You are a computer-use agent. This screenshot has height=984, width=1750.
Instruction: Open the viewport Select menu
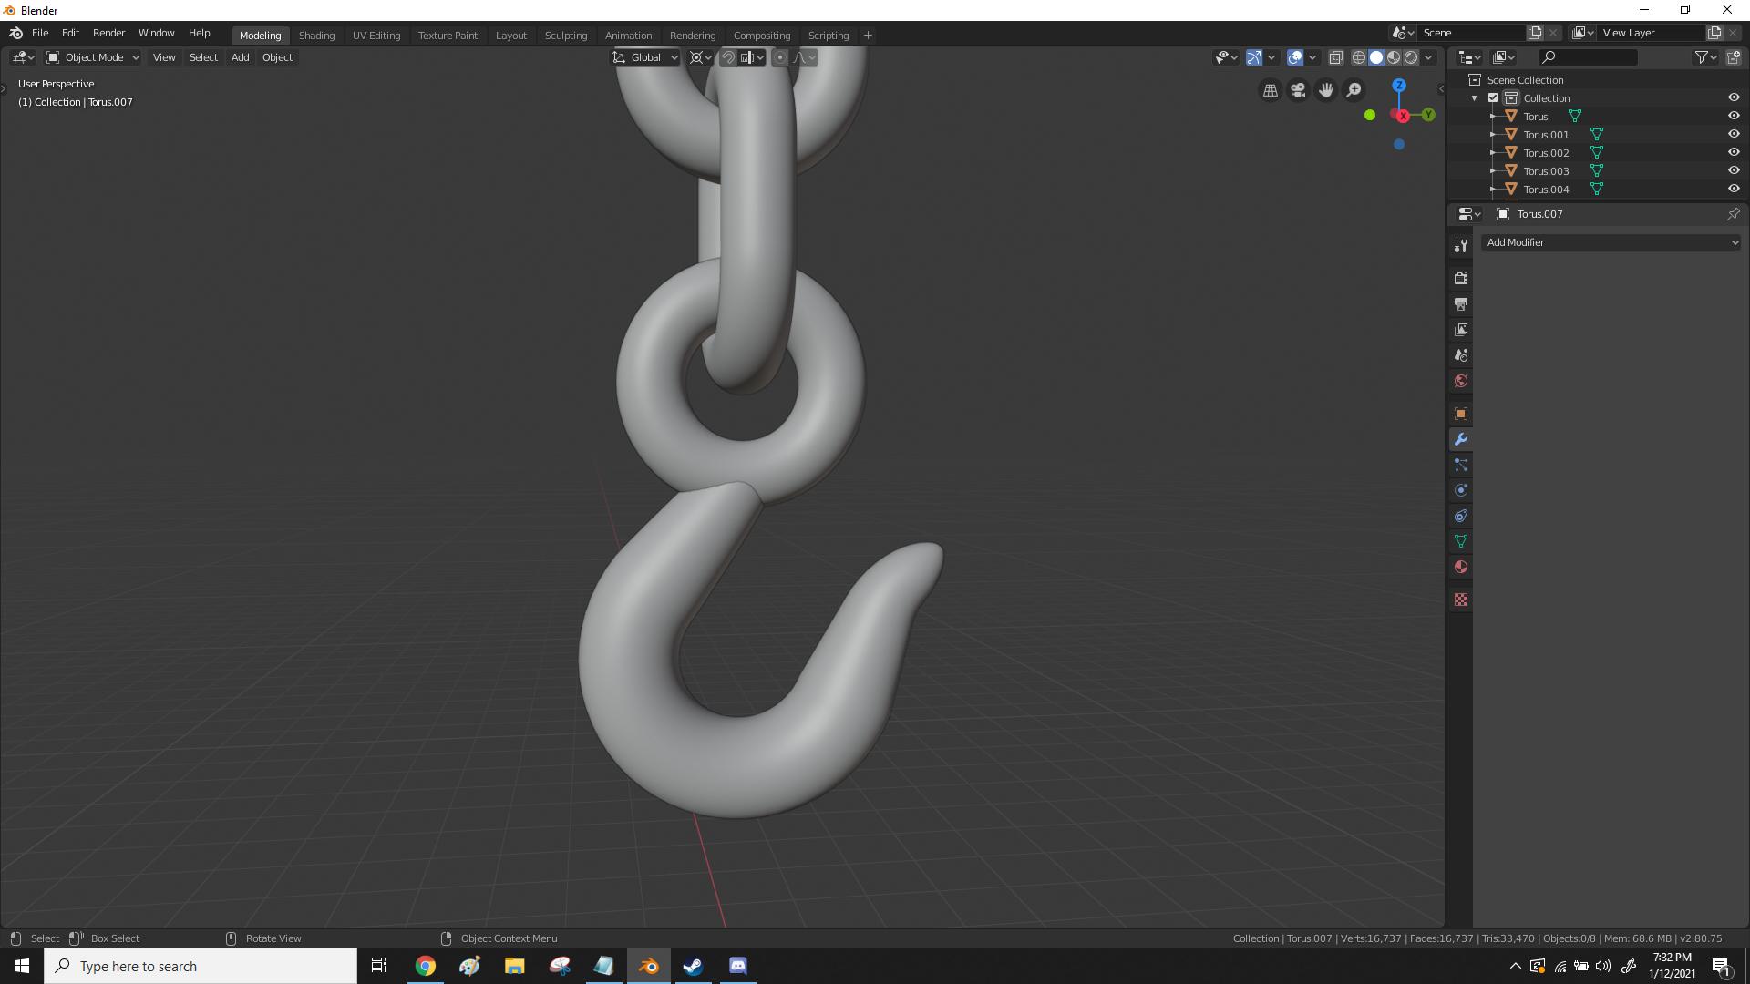[x=203, y=57]
